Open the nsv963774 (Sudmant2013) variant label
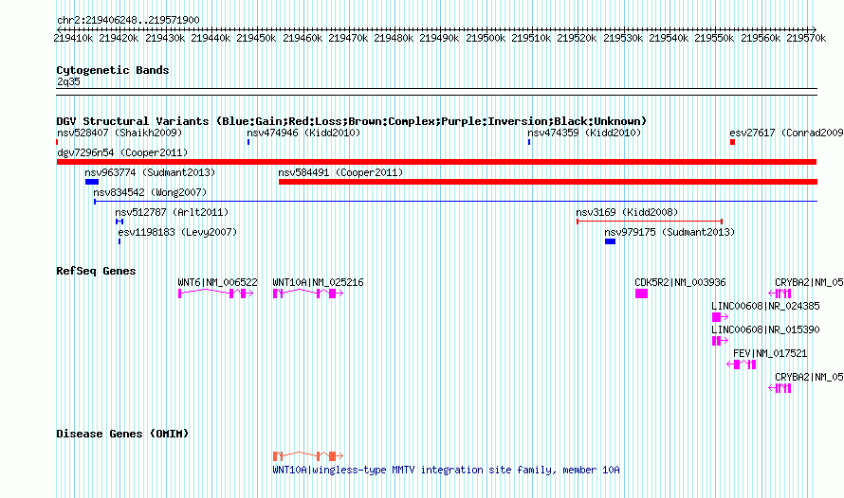This screenshot has width=844, height=498. pyautogui.click(x=150, y=172)
